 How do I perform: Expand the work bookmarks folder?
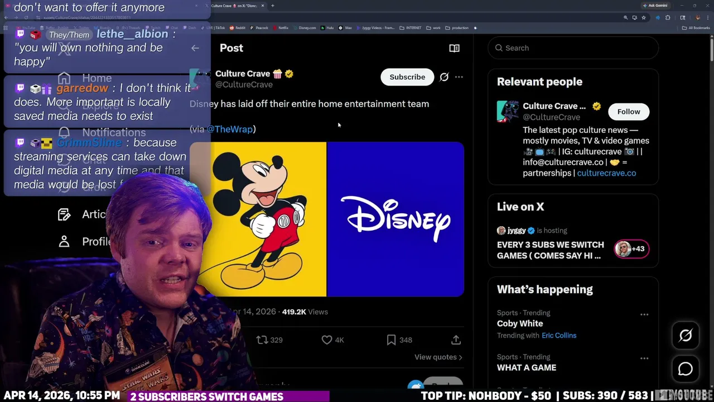click(433, 28)
